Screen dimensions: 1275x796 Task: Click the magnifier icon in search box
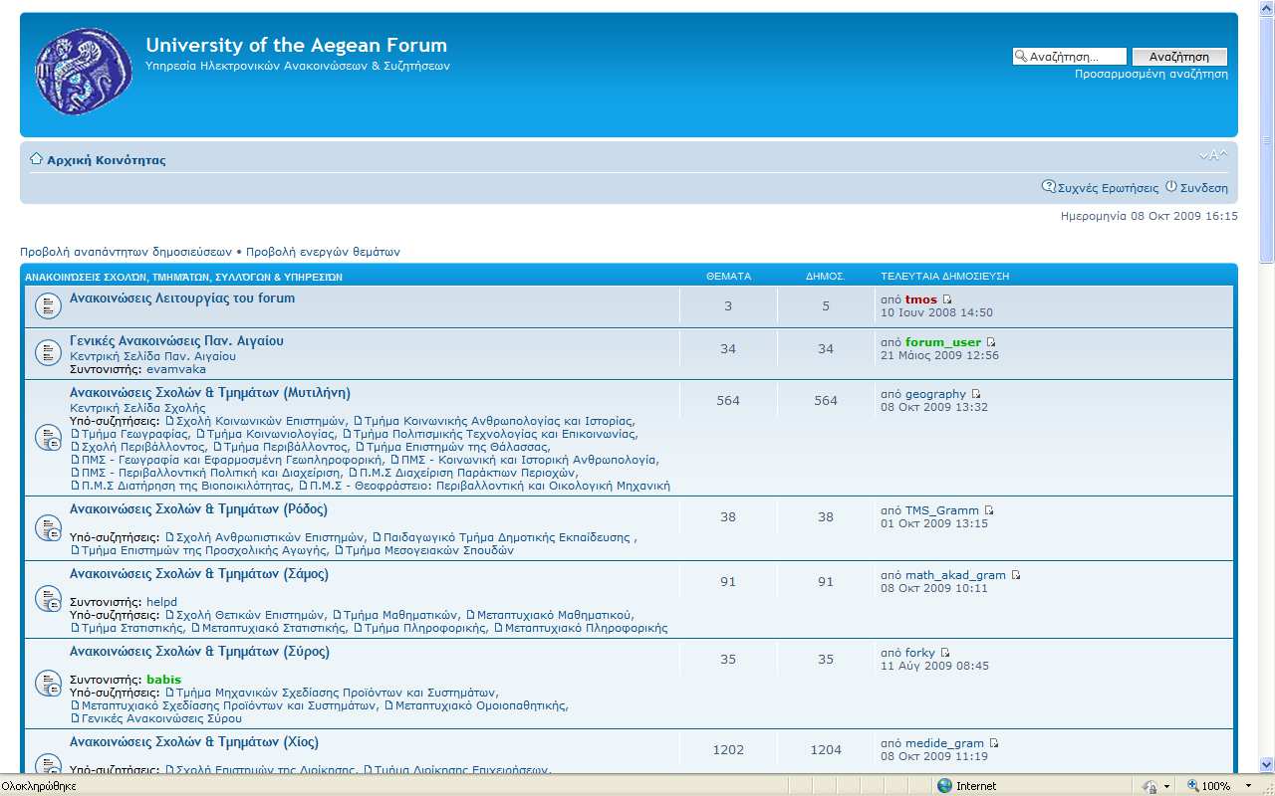(x=1021, y=57)
